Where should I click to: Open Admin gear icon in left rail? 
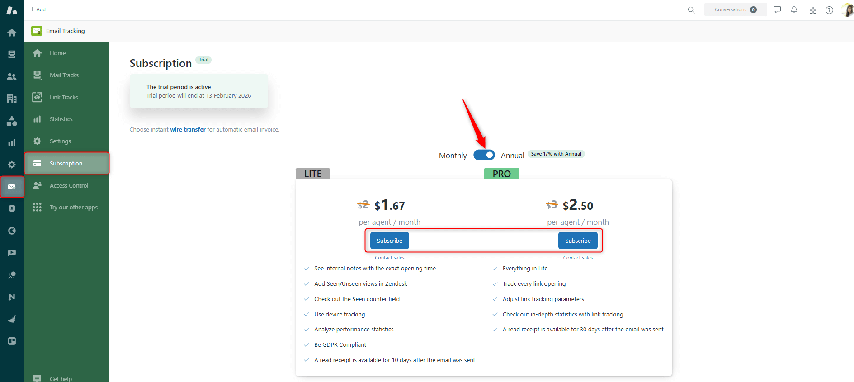click(12, 165)
